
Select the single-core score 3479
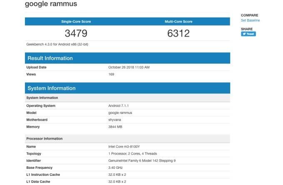coord(76,33)
